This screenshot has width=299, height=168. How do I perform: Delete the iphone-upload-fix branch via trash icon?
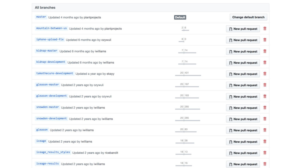[265, 40]
